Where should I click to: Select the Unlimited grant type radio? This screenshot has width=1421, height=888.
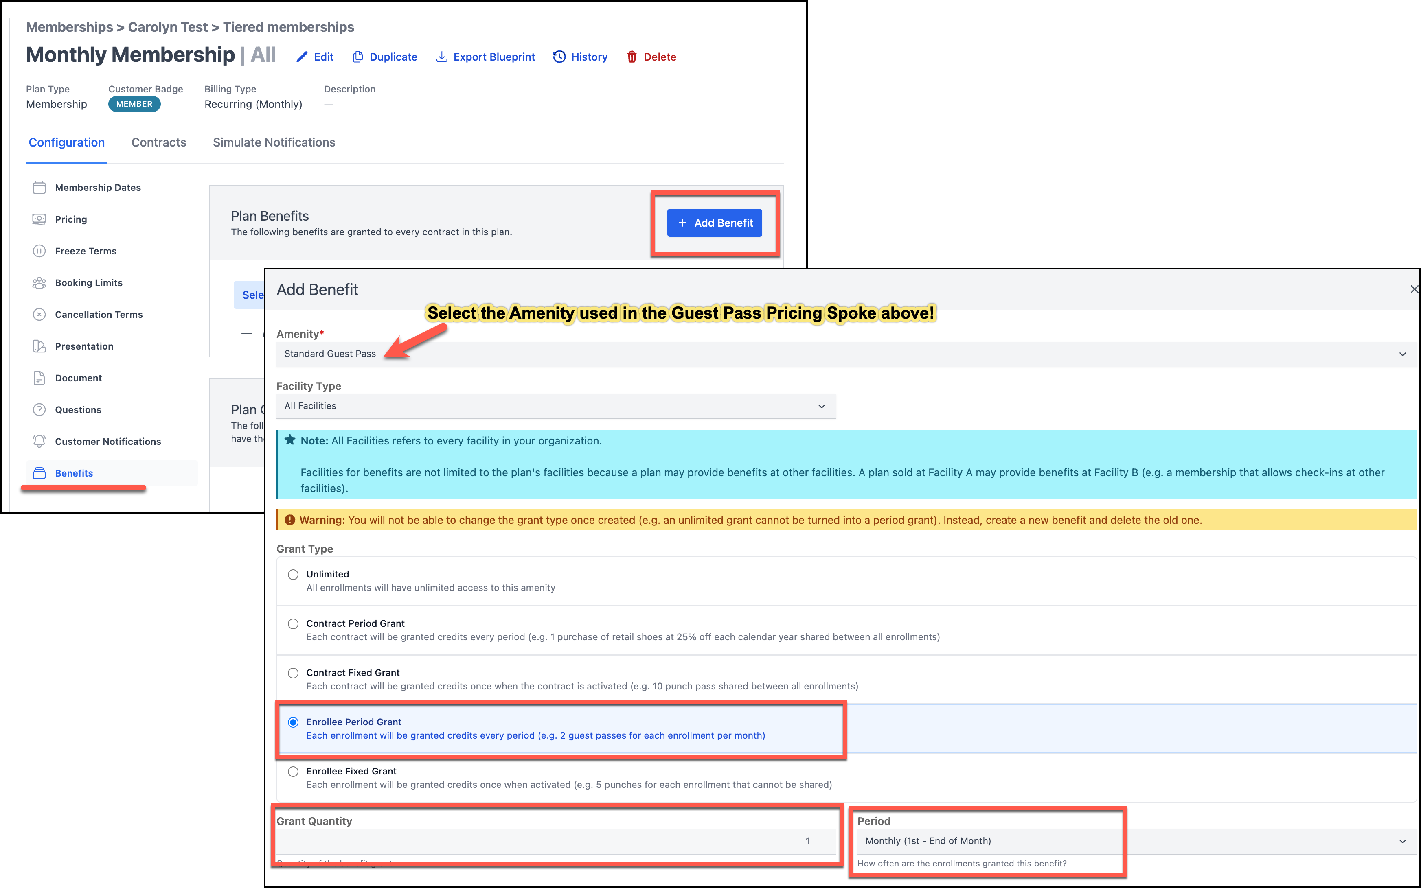pos(293,574)
